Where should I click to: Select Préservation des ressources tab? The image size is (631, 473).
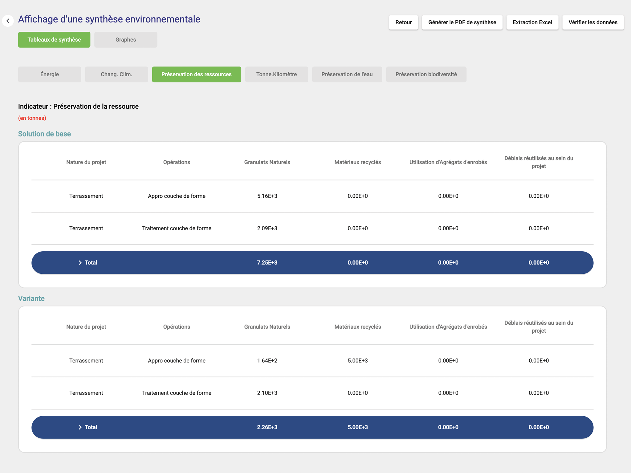tap(196, 74)
